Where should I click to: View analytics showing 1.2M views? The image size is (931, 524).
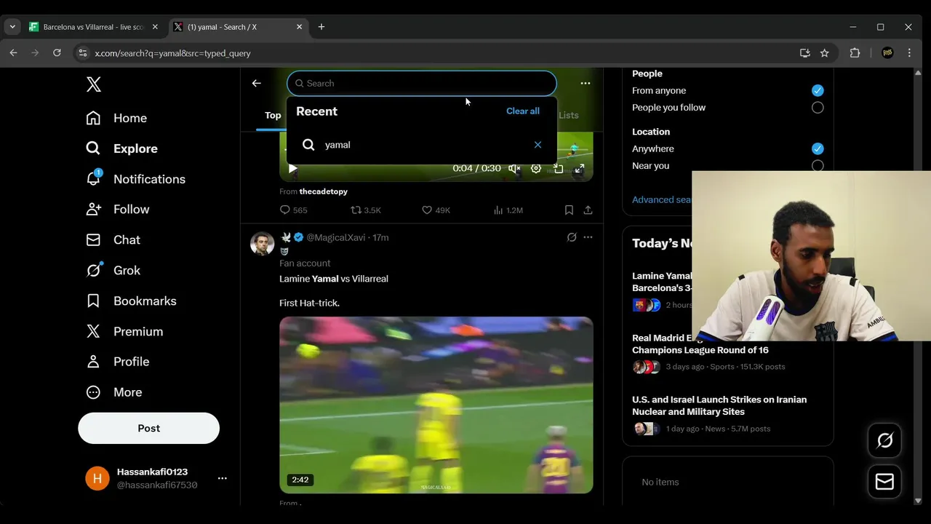point(508,210)
